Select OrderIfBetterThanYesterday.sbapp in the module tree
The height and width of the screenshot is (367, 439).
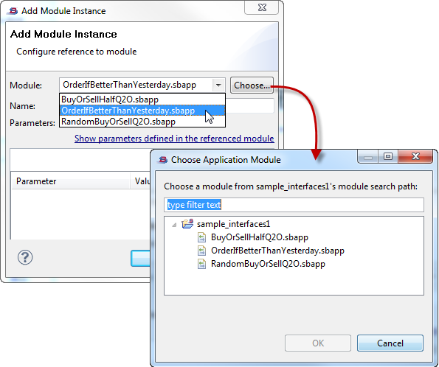click(x=277, y=251)
